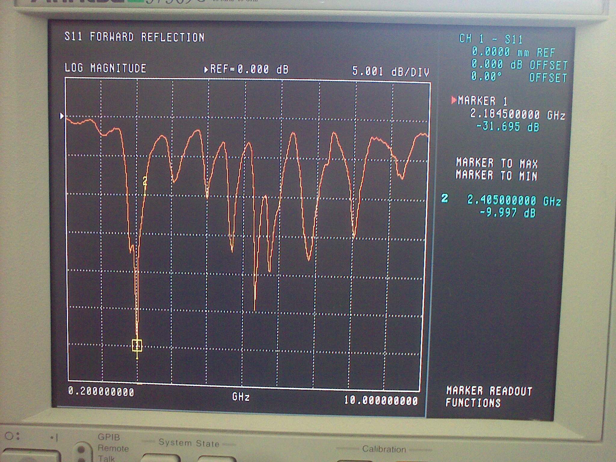Click the CH 1 - S11 channel header
The image size is (616, 462).
pos(491,39)
